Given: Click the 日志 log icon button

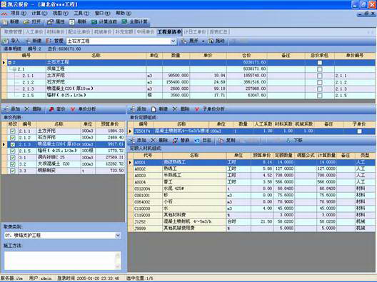Looking at the screenshot, I should (x=197, y=140).
